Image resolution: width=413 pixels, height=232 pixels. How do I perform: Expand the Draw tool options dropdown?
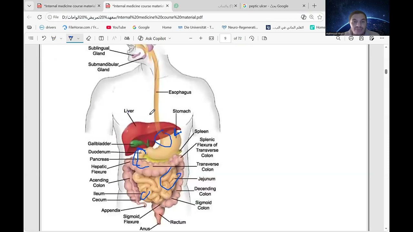click(78, 38)
